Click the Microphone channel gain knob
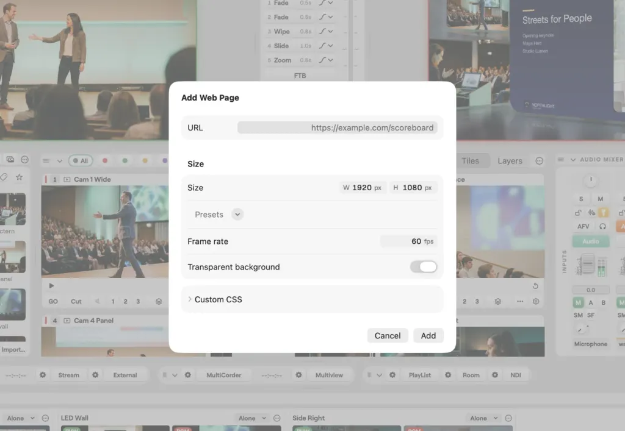The height and width of the screenshot is (431, 625). (x=591, y=180)
